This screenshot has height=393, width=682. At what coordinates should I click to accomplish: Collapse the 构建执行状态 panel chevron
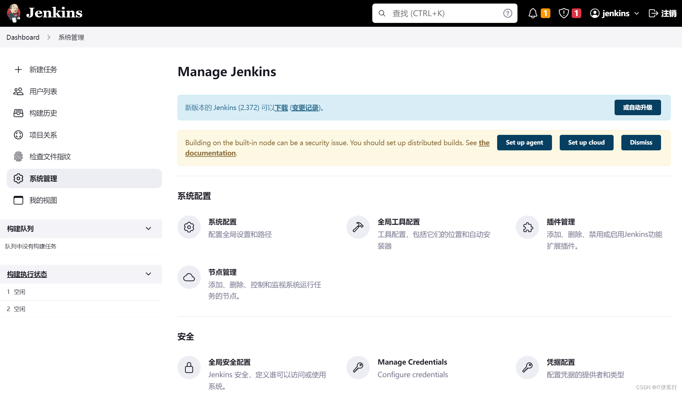[x=148, y=274]
